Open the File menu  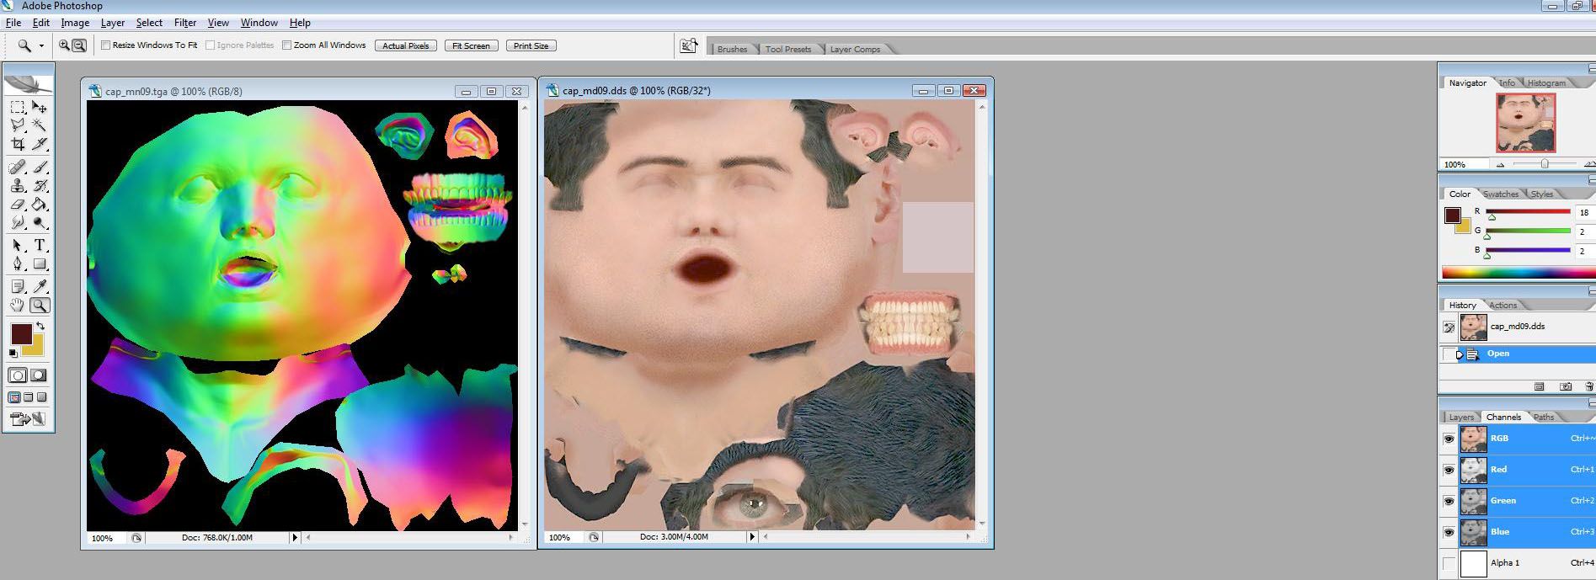13,23
